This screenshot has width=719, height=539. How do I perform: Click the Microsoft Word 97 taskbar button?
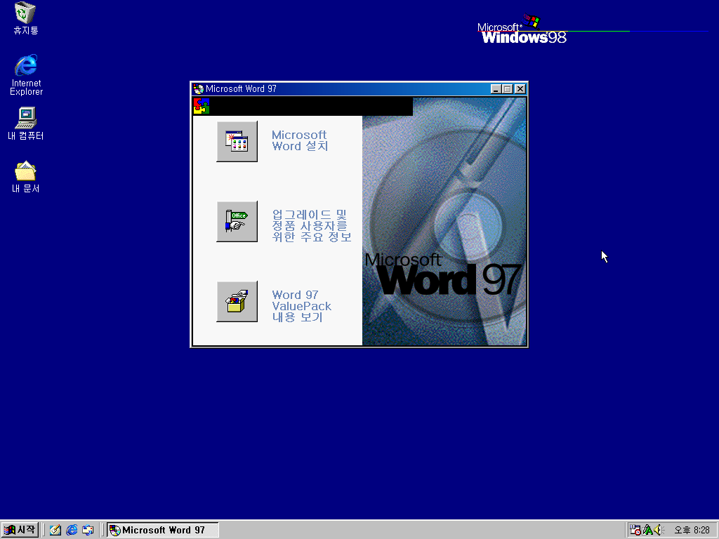163,531
